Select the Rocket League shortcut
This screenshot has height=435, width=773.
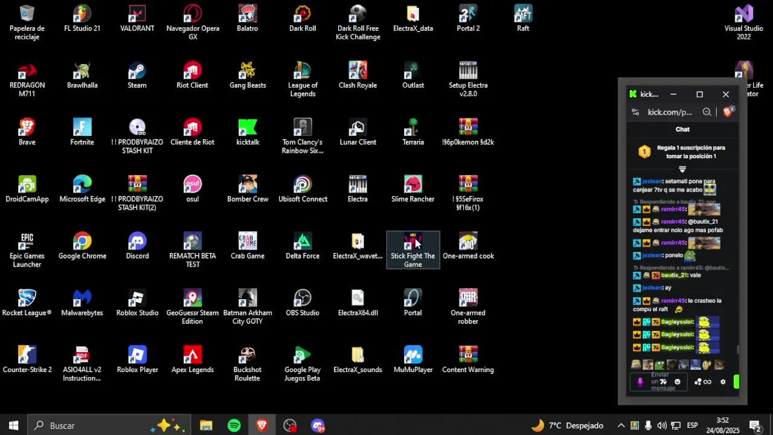tap(27, 303)
